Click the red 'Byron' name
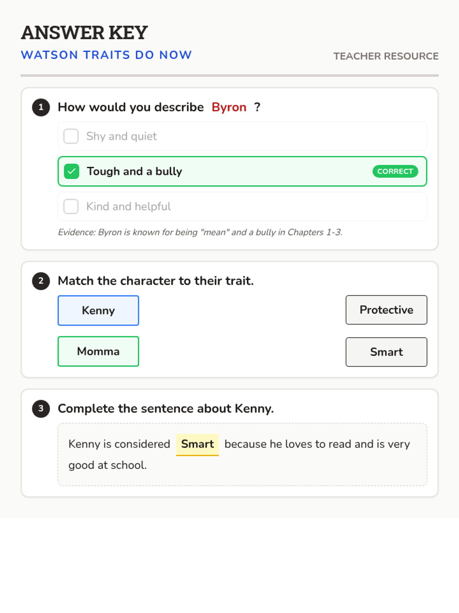 (x=229, y=107)
